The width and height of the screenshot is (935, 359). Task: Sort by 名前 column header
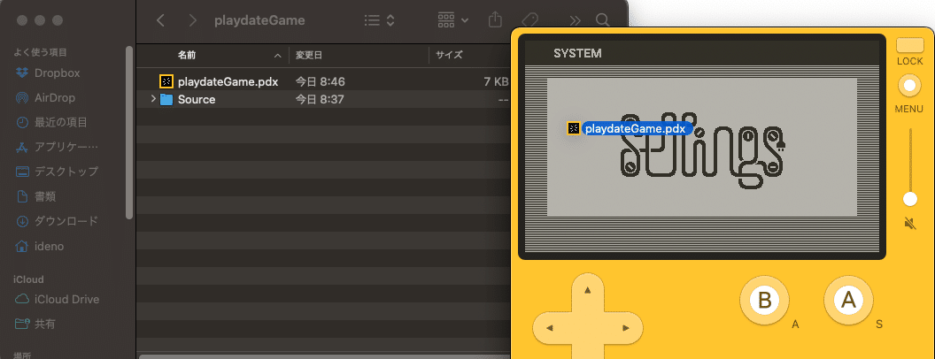tap(187, 55)
